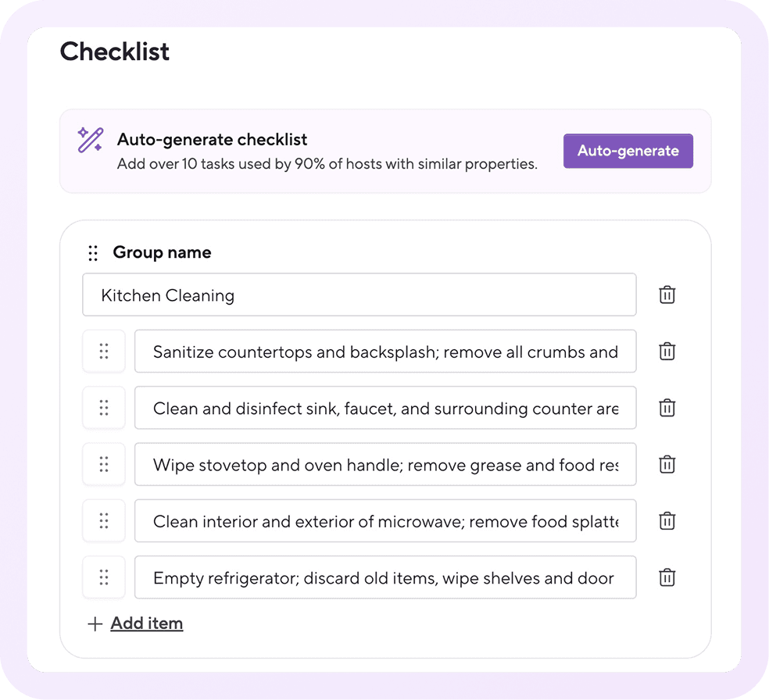Click the Empty refrigerator task text field

385,577
